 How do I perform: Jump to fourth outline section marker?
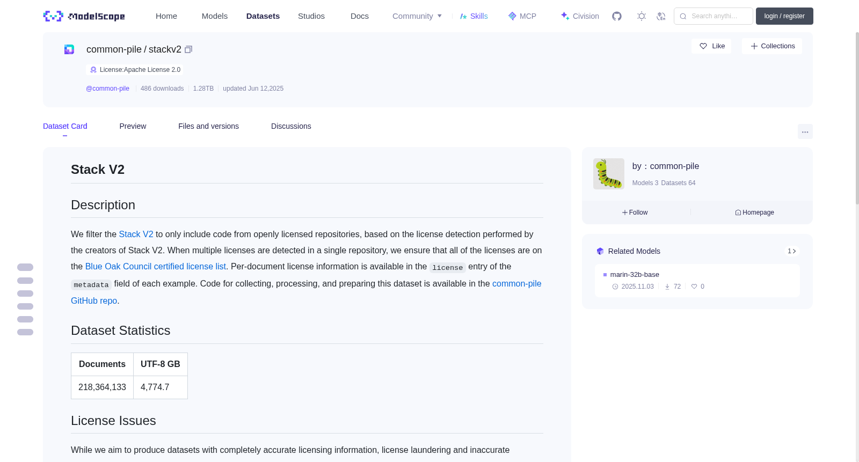[25, 306]
